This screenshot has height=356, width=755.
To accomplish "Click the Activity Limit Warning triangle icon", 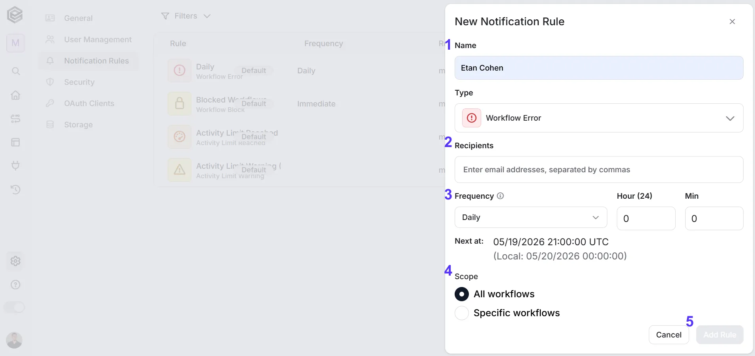I will point(180,170).
